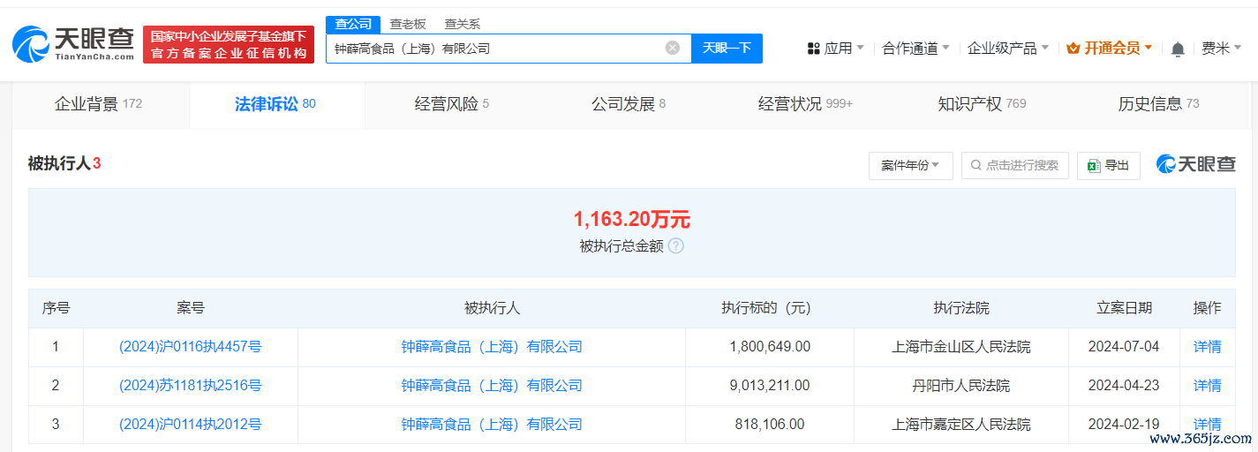Open case (2024)沪0116执4457号

(191, 347)
